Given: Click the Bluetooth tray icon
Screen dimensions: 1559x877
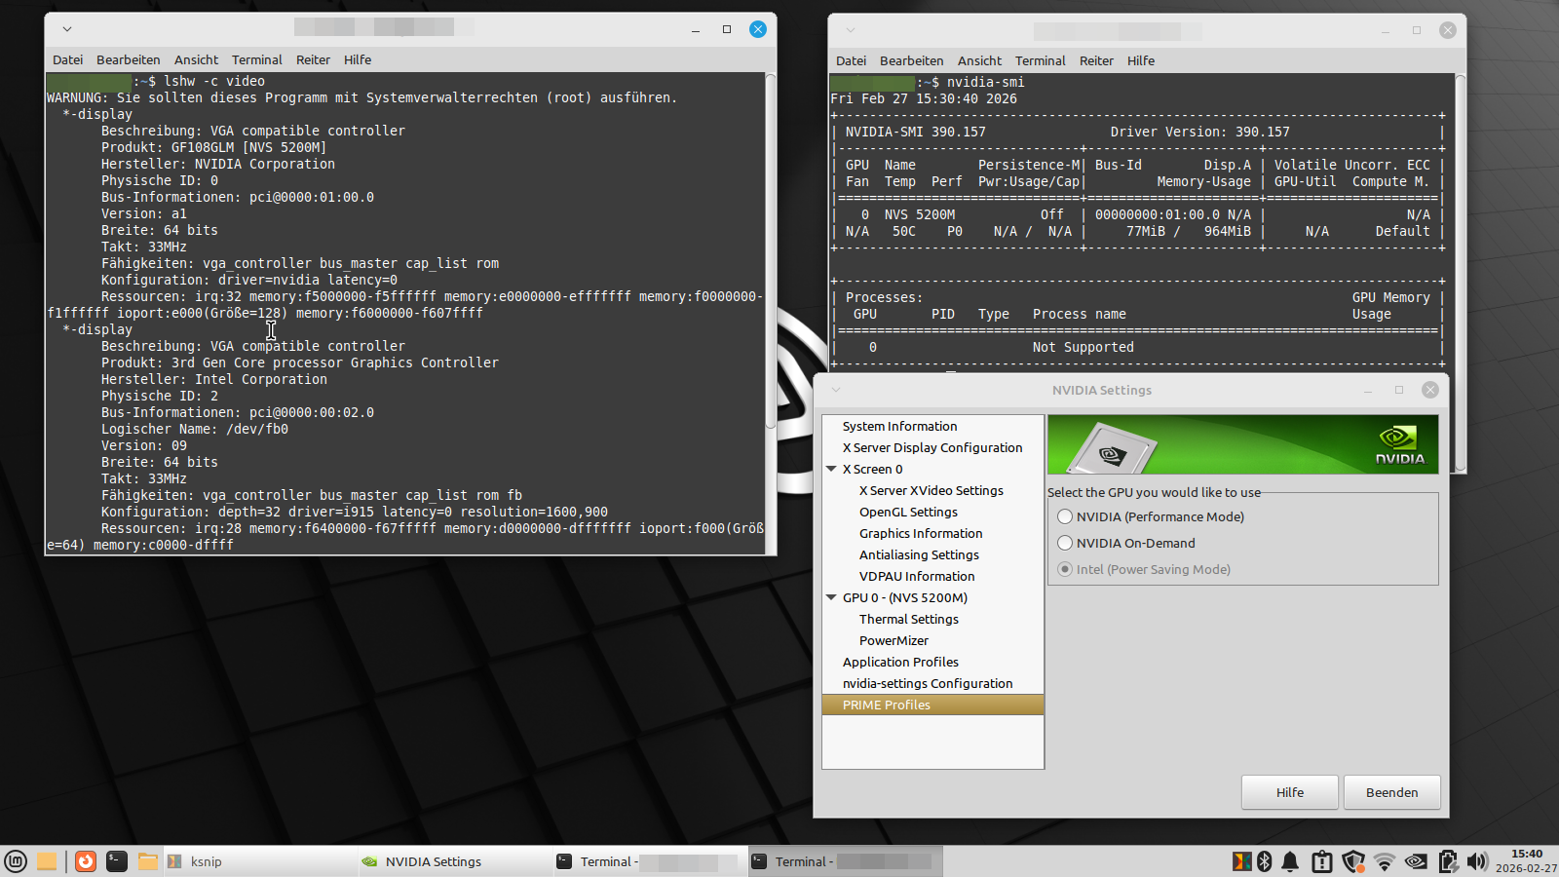Looking at the screenshot, I should pos(1265,861).
